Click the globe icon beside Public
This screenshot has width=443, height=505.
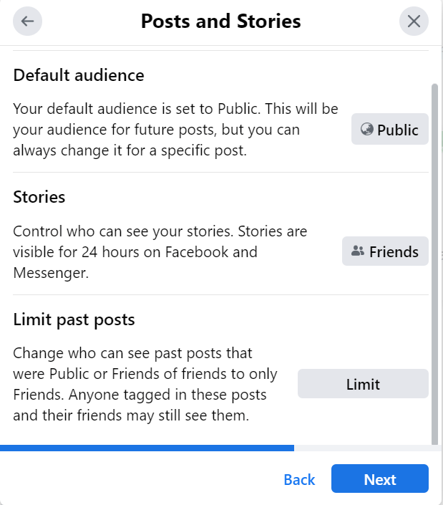click(366, 129)
